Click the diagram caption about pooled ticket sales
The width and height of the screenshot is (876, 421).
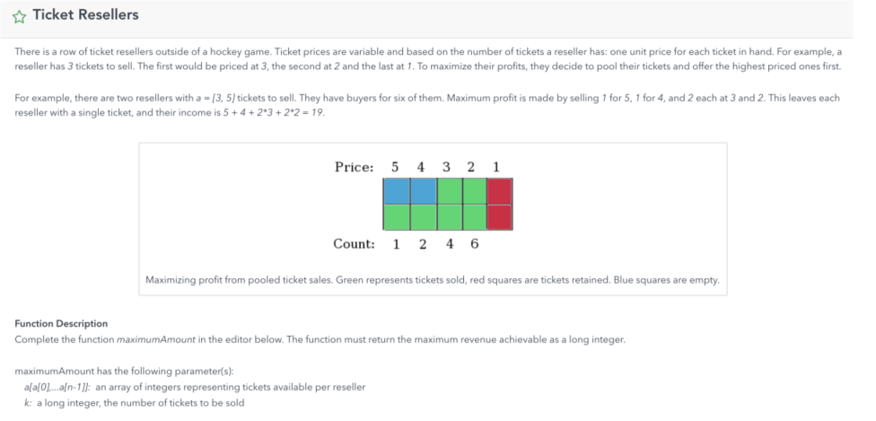click(433, 280)
